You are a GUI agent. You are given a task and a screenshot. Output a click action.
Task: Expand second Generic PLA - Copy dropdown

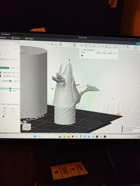[9, 76]
